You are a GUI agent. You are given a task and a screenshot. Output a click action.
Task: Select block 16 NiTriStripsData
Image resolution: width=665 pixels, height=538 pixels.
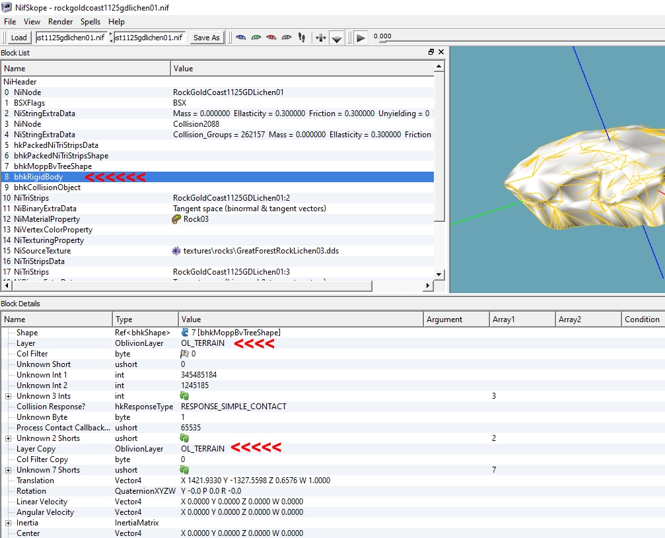click(217, 261)
